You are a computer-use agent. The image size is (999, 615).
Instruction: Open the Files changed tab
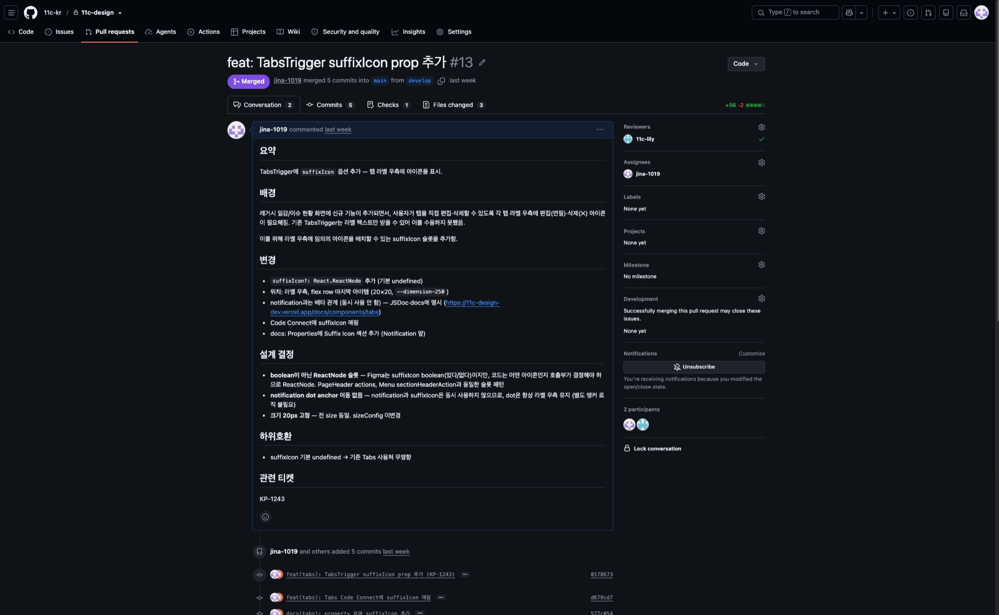[x=453, y=105]
